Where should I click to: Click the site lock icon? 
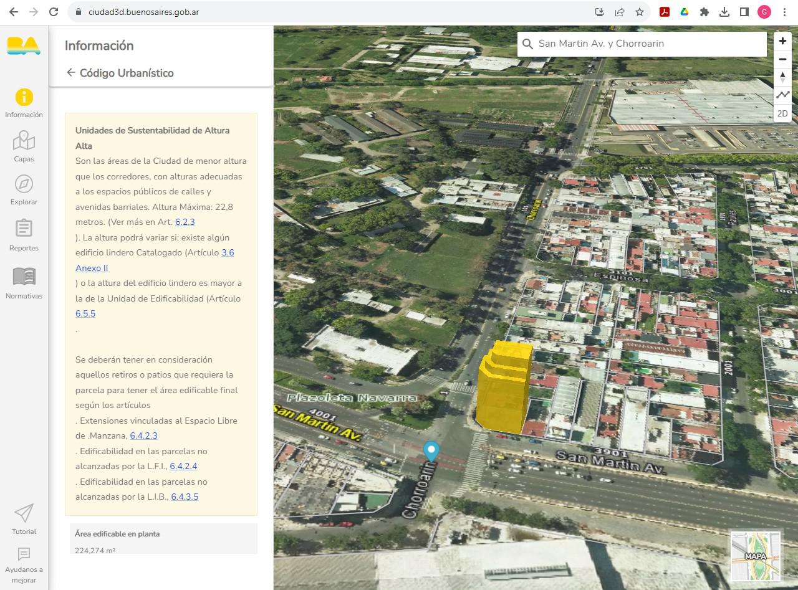tap(78, 12)
